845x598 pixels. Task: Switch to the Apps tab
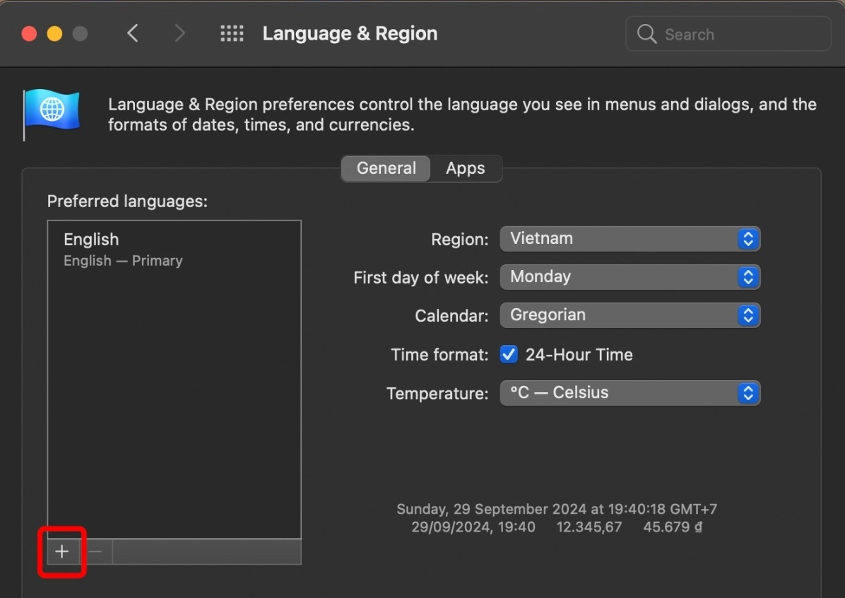465,168
